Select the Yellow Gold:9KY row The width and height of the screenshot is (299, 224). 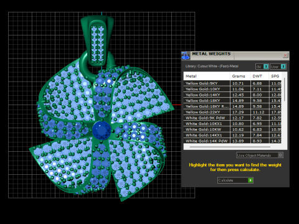click(x=232, y=83)
